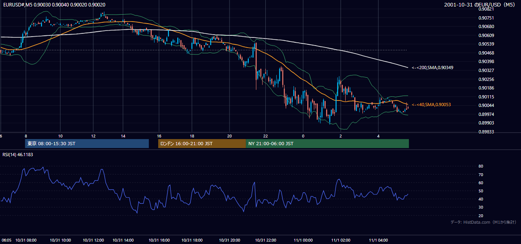The height and width of the screenshot is (244, 521).
Task: Click price axis value 0.90186
Action: [x=486, y=88]
